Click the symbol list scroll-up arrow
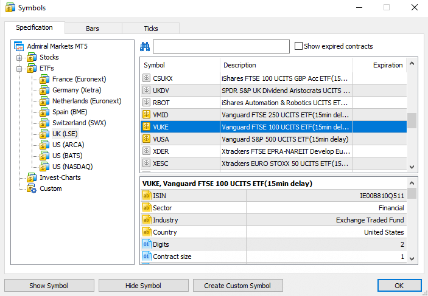 [412, 64]
